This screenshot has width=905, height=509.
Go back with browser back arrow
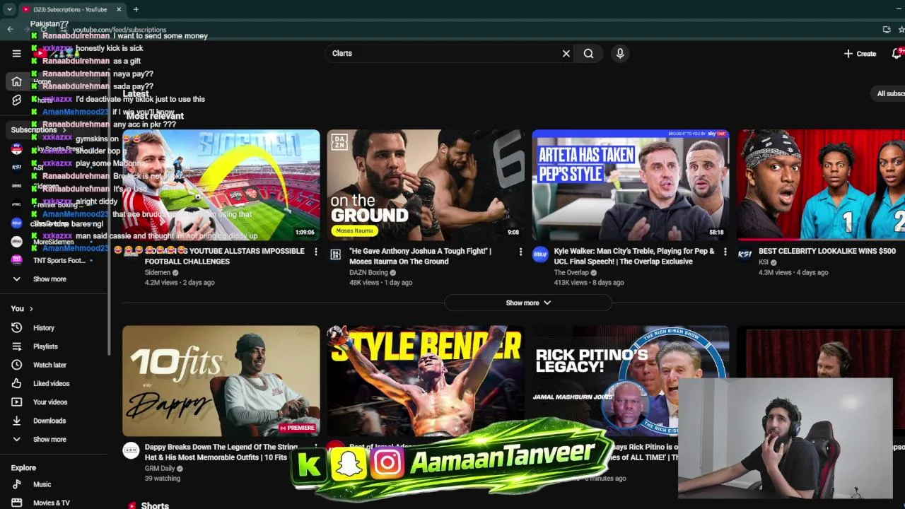click(x=10, y=29)
